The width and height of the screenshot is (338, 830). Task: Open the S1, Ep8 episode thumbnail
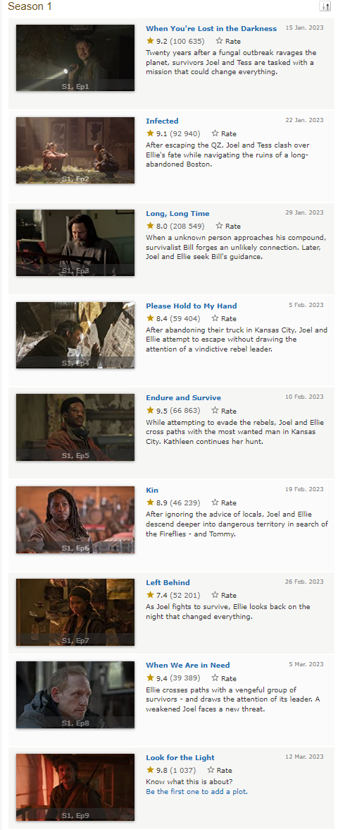coord(75,695)
